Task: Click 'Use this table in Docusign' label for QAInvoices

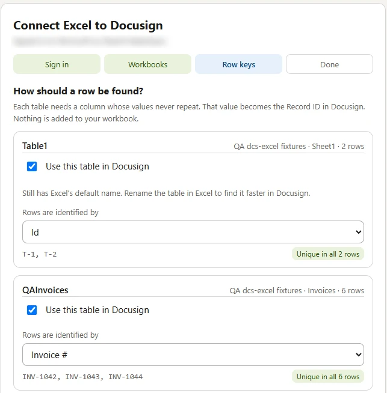Action: pyautogui.click(x=98, y=310)
